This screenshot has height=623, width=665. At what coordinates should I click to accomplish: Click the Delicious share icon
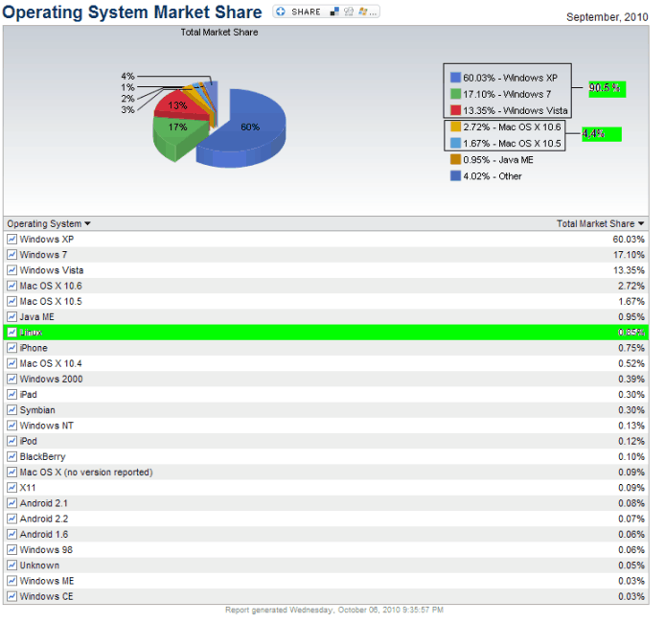(334, 12)
